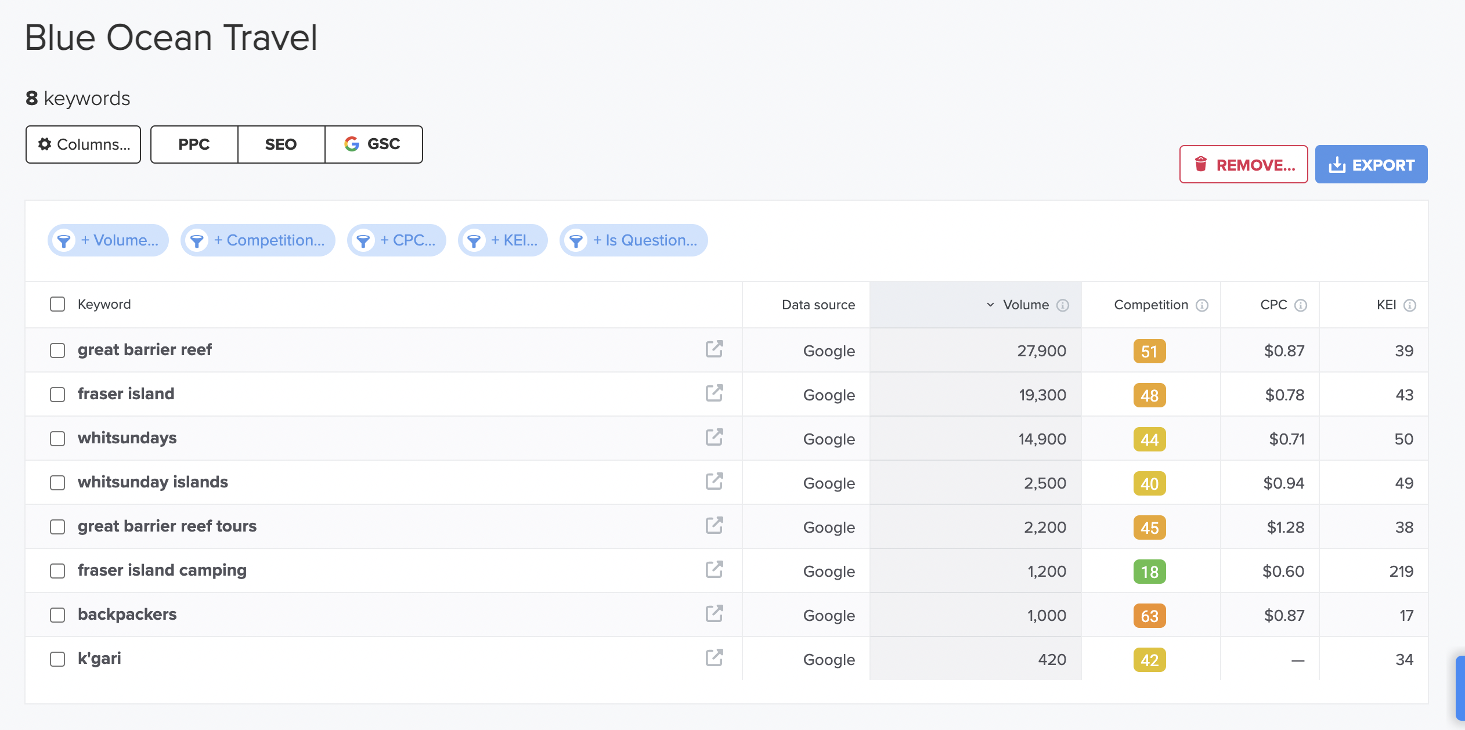The width and height of the screenshot is (1465, 730).
Task: Click competition badge 51
Action: pyautogui.click(x=1149, y=351)
